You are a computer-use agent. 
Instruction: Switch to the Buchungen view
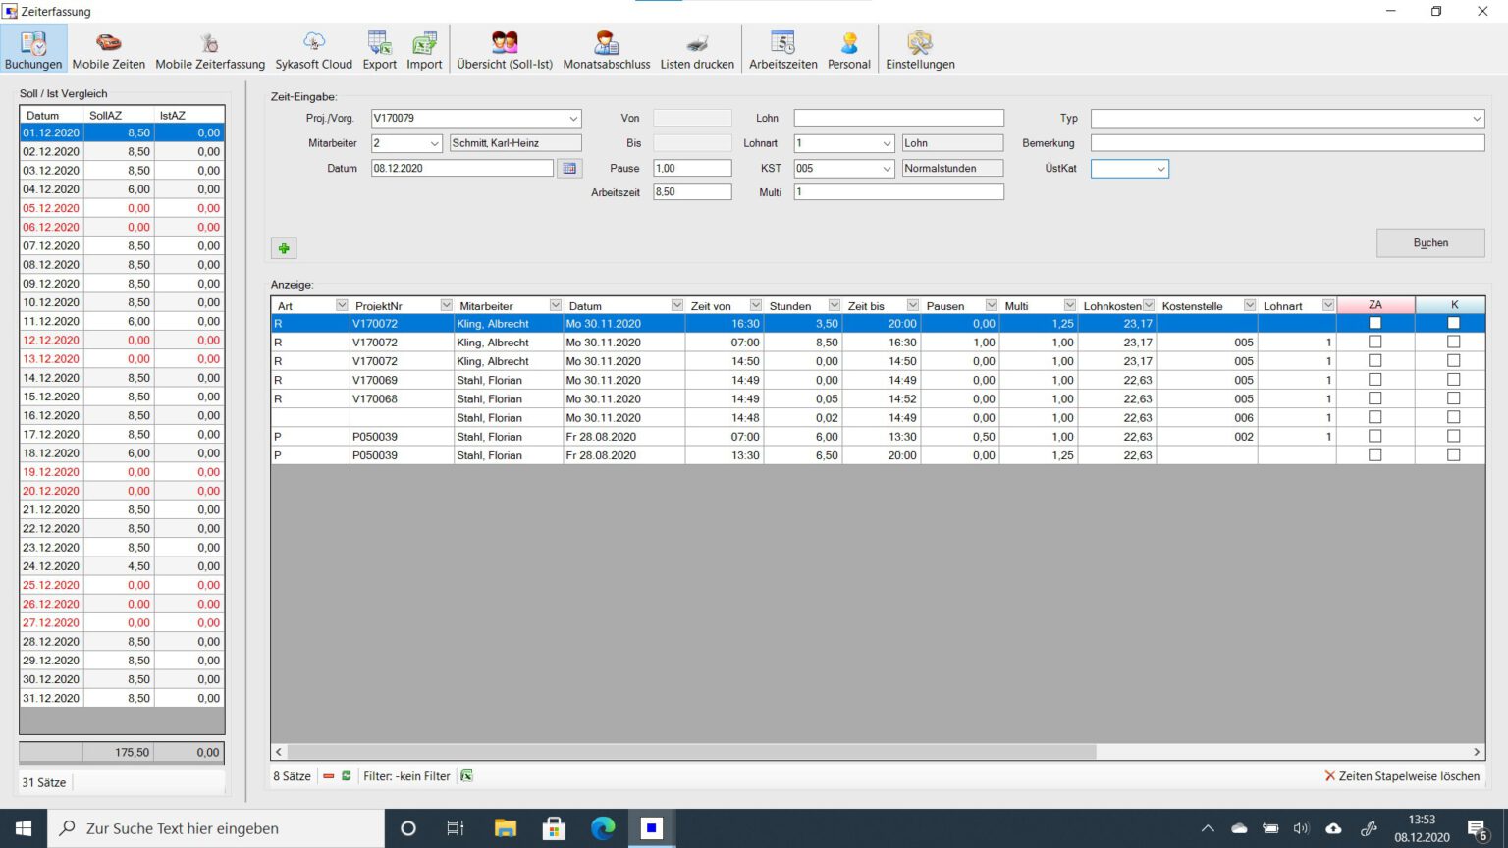33,50
